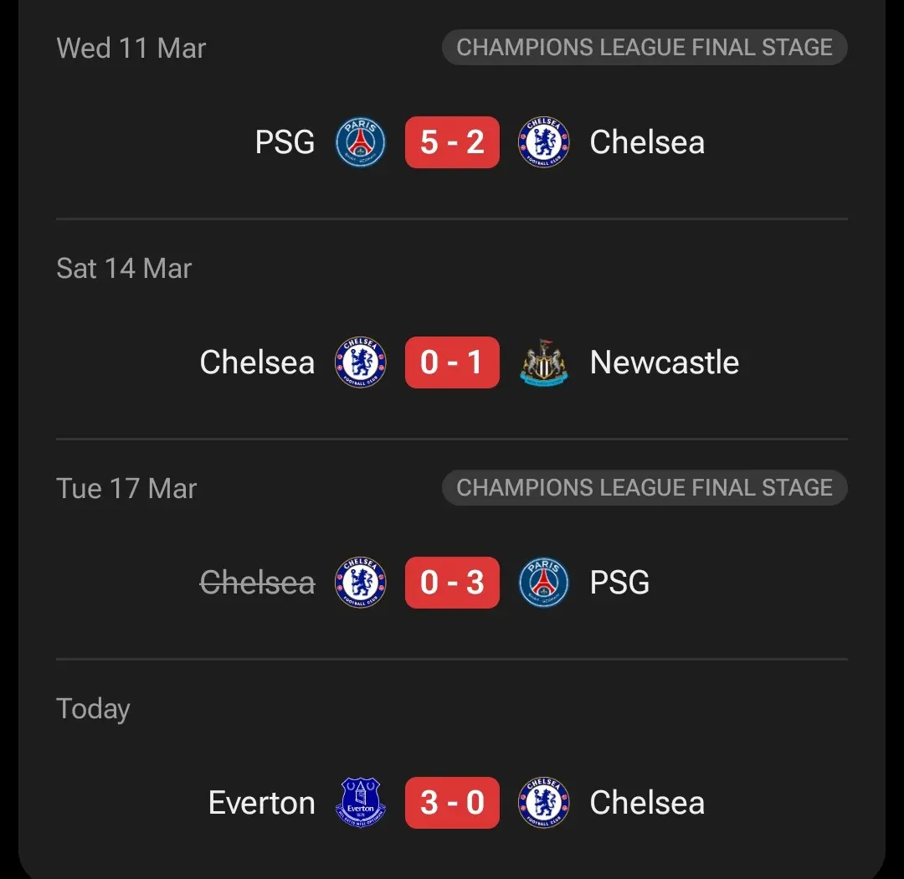Open the PSG 5 - 2 Chelsea score

452,142
